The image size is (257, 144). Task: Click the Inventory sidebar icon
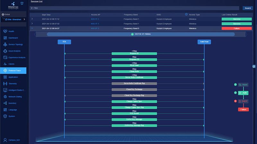tap(5, 103)
